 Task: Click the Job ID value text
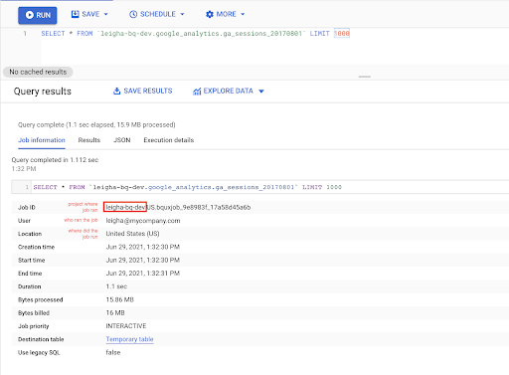[x=178, y=208]
